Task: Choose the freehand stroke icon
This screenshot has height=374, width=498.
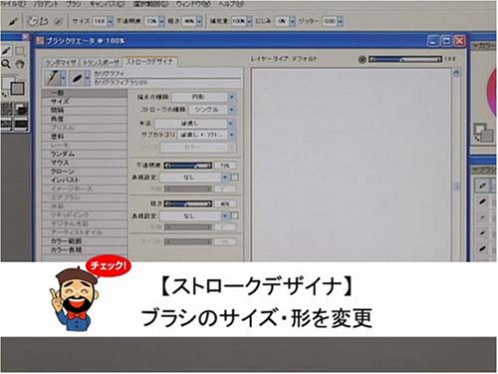Action: click(x=32, y=22)
